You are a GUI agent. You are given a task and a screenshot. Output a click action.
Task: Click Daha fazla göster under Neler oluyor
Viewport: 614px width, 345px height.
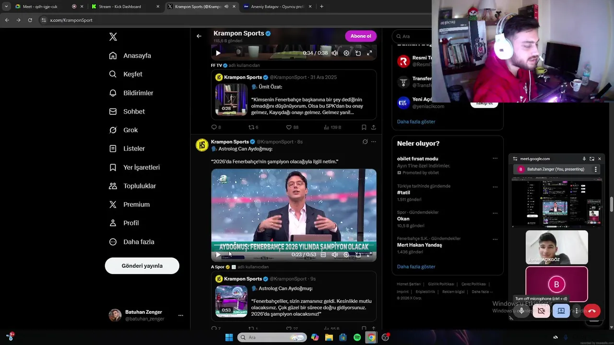[x=416, y=266]
